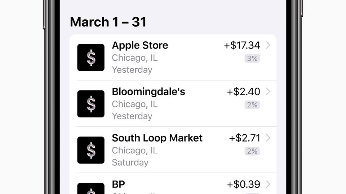Tap the March 1 – 31 heading
Viewport: 346px width, 194px height.
(x=108, y=22)
